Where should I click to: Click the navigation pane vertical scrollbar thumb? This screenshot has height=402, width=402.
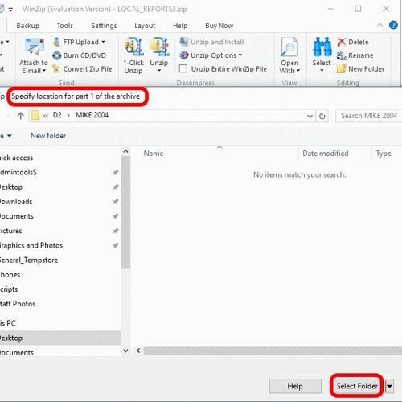(x=125, y=212)
